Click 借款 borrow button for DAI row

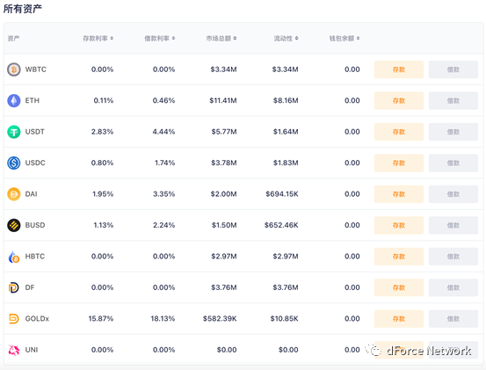453,194
